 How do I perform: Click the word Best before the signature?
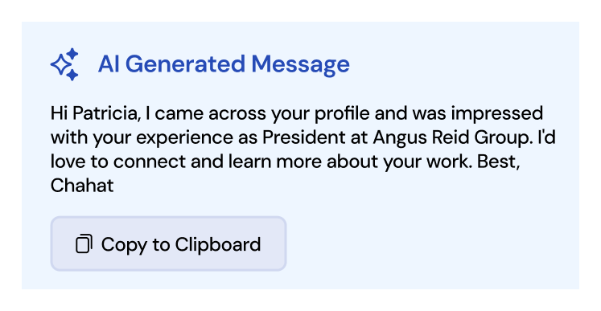pos(499,162)
